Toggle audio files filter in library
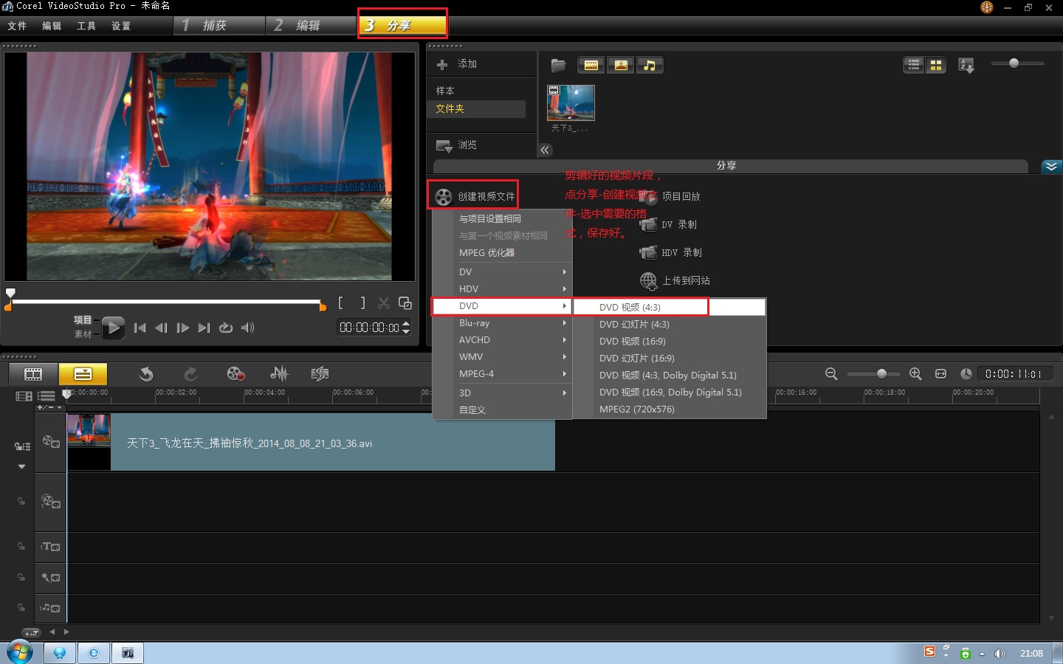The width and height of the screenshot is (1063, 664). coord(650,66)
